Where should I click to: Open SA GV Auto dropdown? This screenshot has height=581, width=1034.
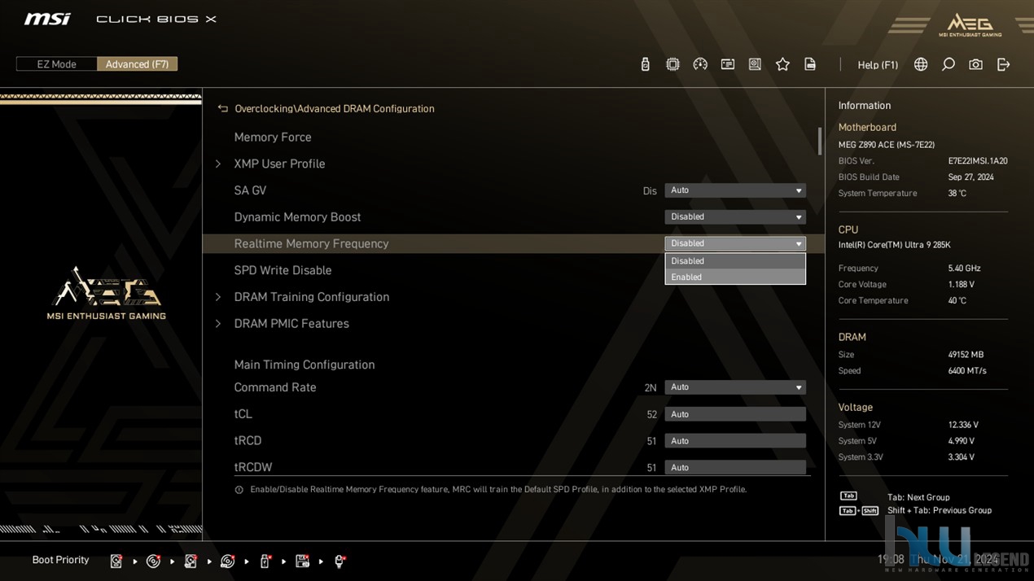pyautogui.click(x=735, y=190)
